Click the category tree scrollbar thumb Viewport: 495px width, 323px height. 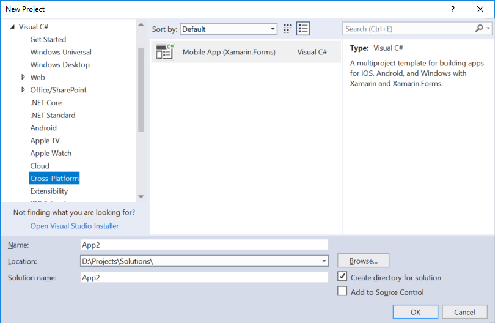pyautogui.click(x=141, y=89)
